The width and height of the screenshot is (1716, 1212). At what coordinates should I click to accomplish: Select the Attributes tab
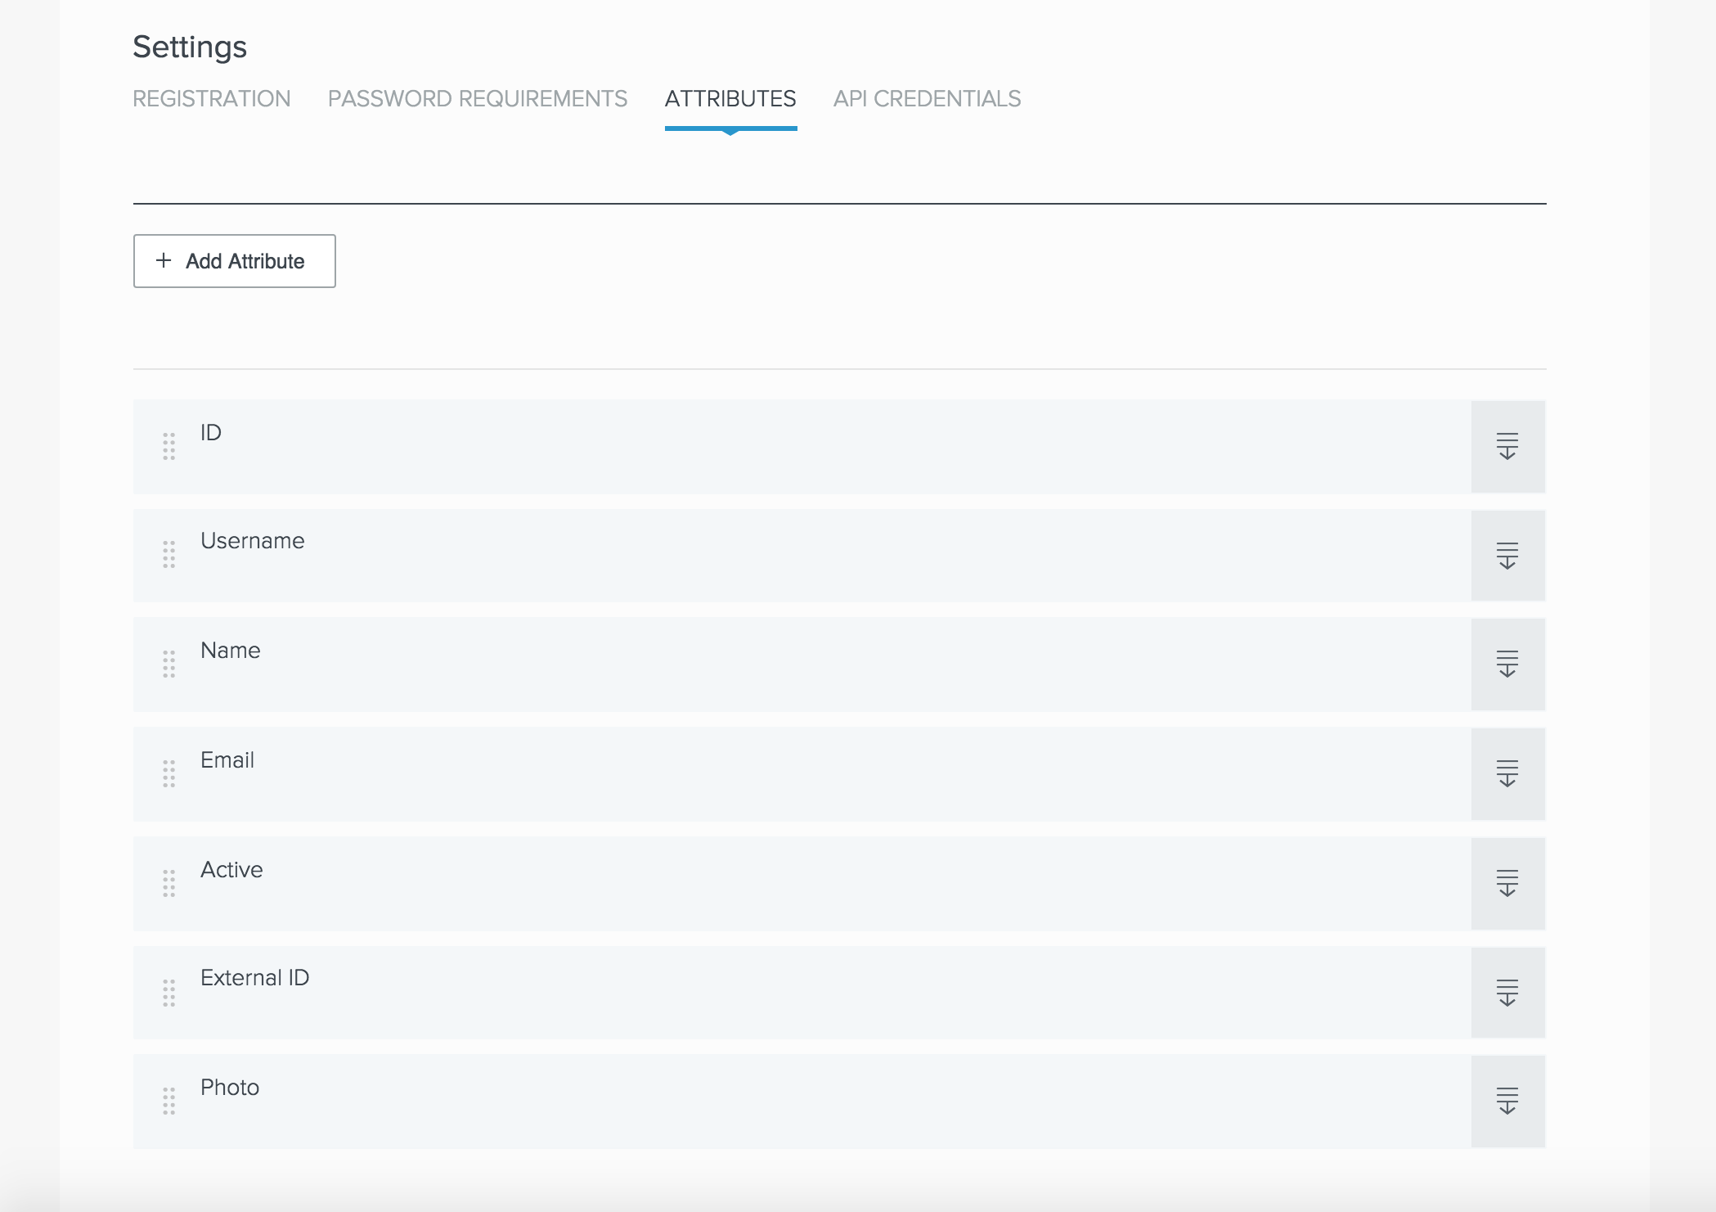(x=730, y=99)
